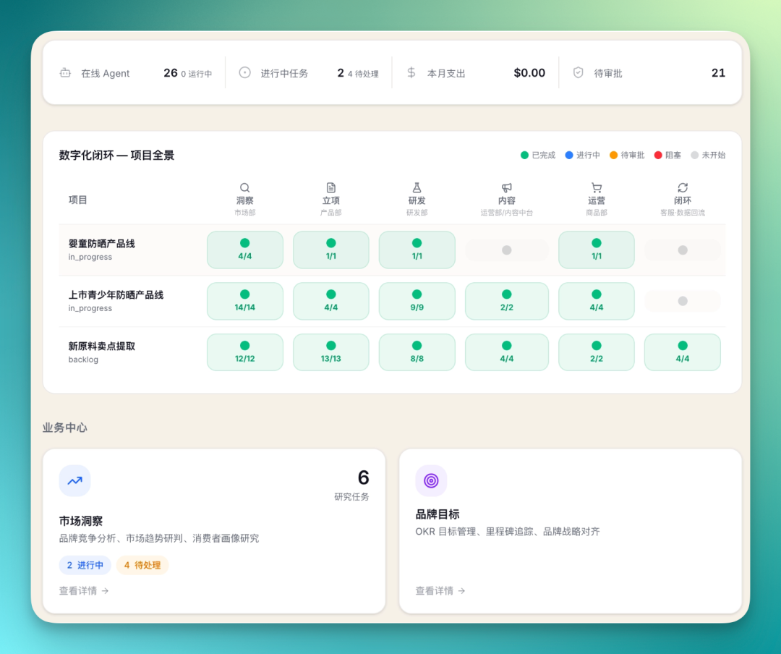
Task: Open 婴童防晒产品线 empty 内容 cell
Action: coord(506,250)
